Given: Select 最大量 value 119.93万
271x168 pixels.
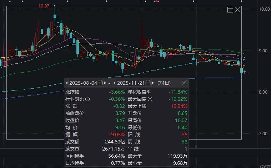Looking at the screenshot, I should (x=177, y=156).
